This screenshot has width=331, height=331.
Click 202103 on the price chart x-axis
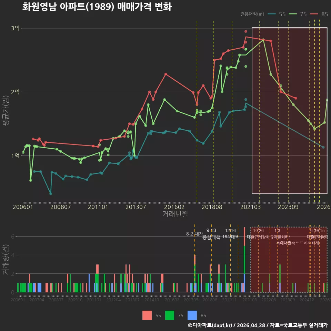[x=251, y=207]
